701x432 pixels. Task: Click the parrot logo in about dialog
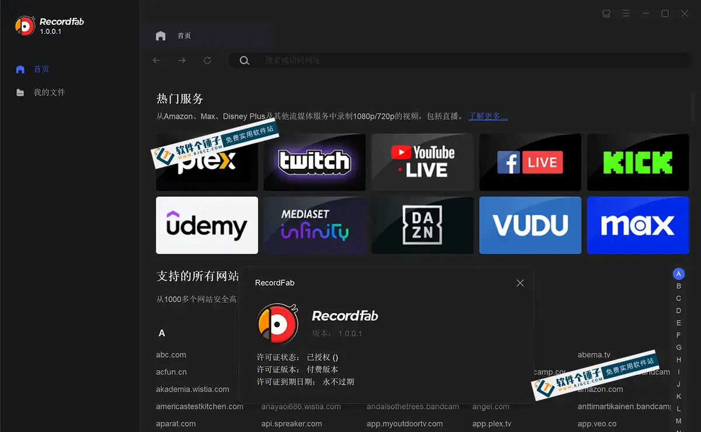pos(277,323)
